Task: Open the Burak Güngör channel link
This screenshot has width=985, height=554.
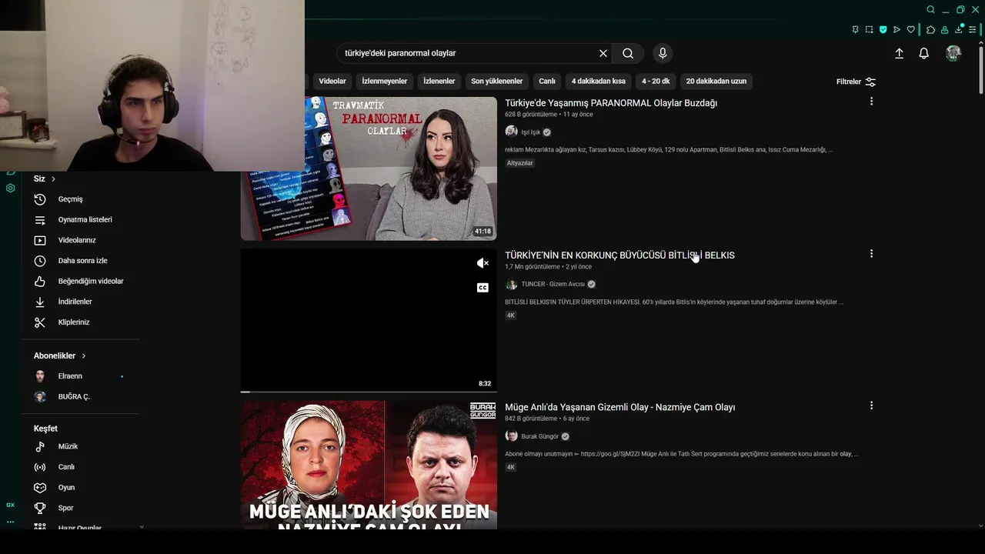Action: (x=539, y=436)
